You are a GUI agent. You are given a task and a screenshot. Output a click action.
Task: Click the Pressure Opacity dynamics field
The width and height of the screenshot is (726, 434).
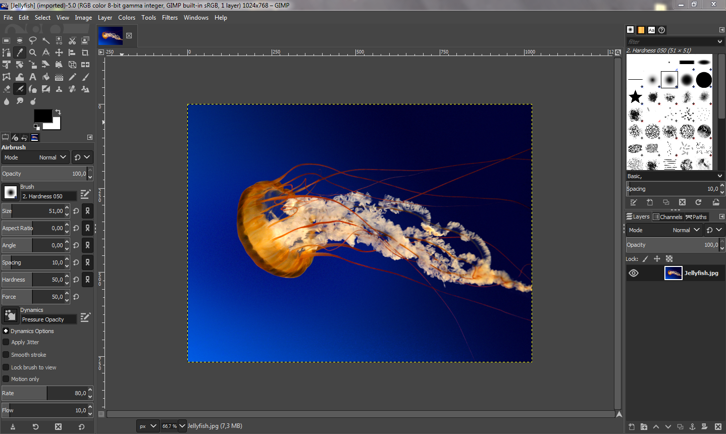[48, 319]
